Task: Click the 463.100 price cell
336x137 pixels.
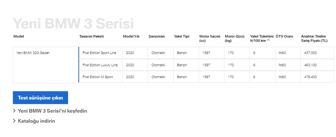Action: tap(317, 65)
